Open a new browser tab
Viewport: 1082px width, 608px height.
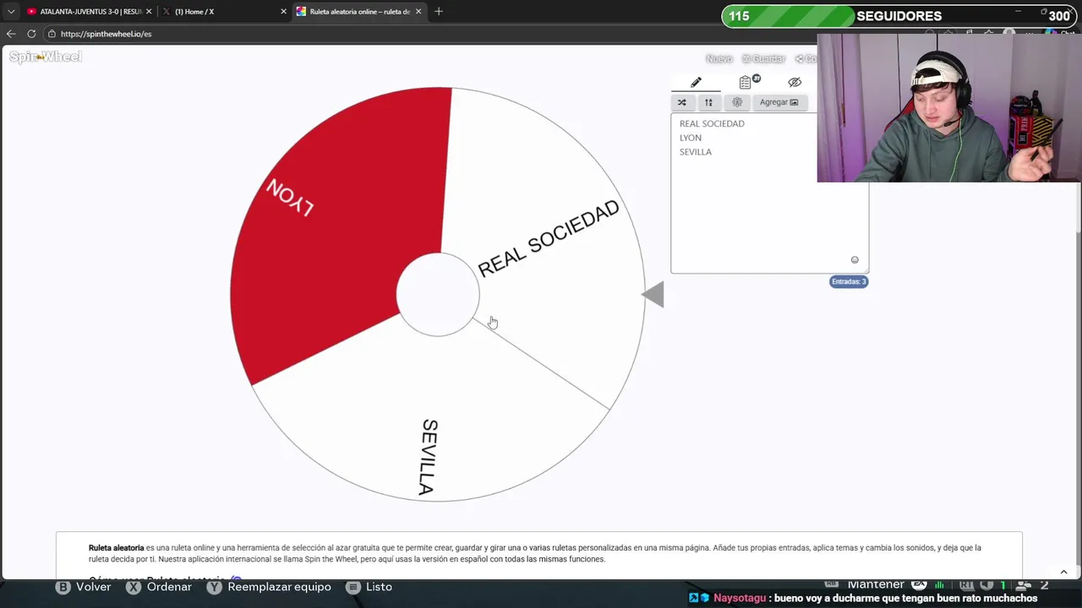click(439, 12)
